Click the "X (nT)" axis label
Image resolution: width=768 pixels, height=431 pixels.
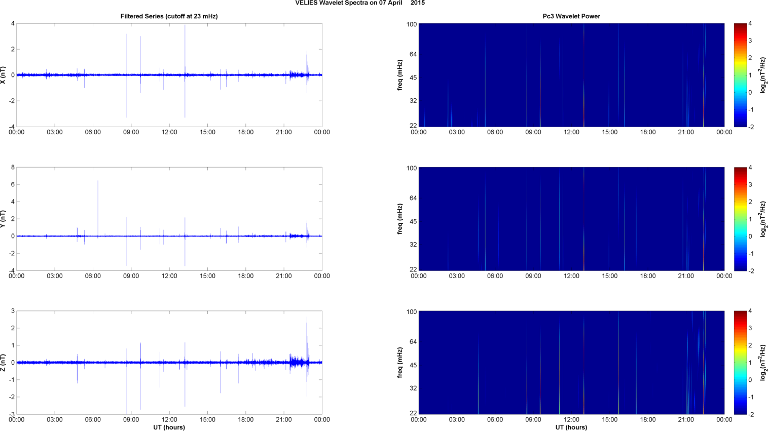tap(4, 75)
